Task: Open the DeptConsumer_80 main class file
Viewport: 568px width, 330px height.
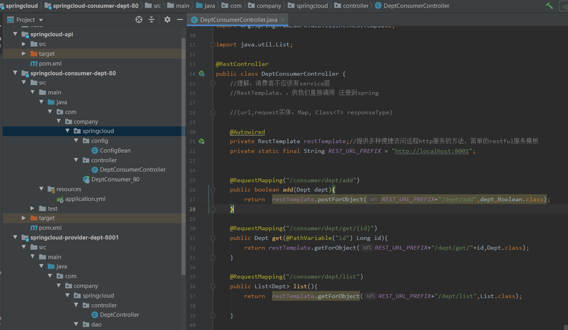Action: 115,179
